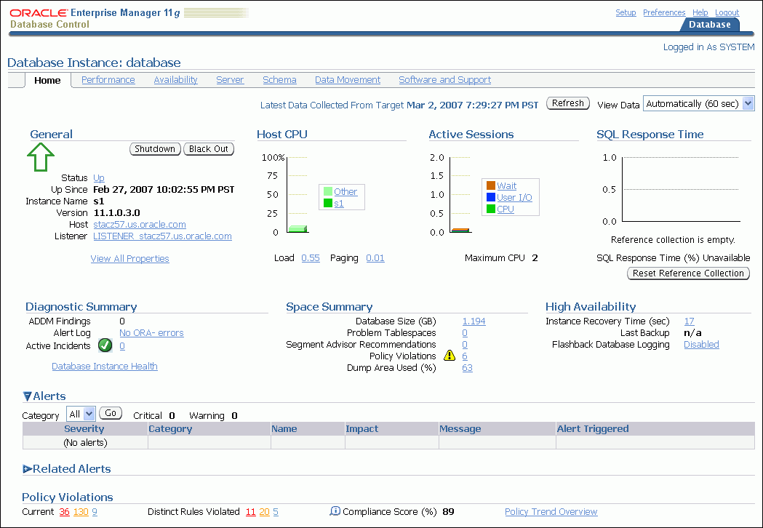Click the Shutdown button
The width and height of the screenshot is (763, 528).
[x=155, y=148]
